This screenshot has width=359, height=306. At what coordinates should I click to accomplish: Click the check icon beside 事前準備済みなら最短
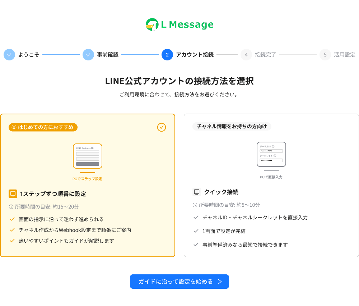[196, 245]
